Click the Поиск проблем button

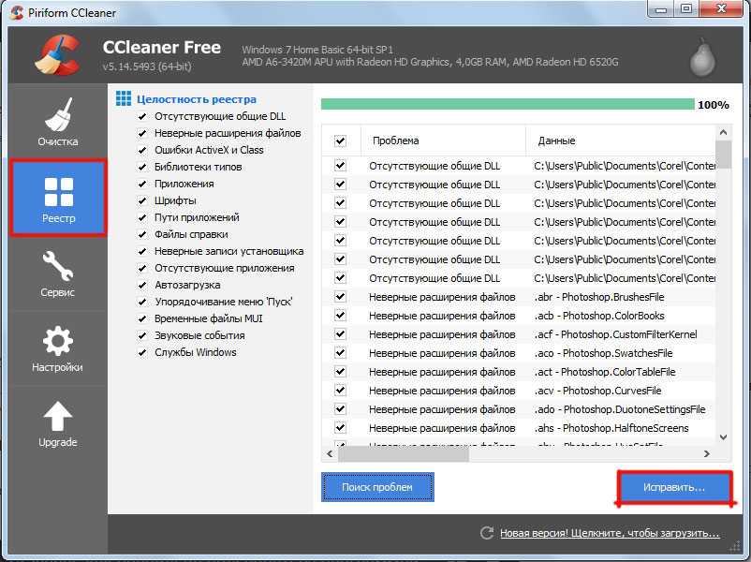(x=377, y=487)
